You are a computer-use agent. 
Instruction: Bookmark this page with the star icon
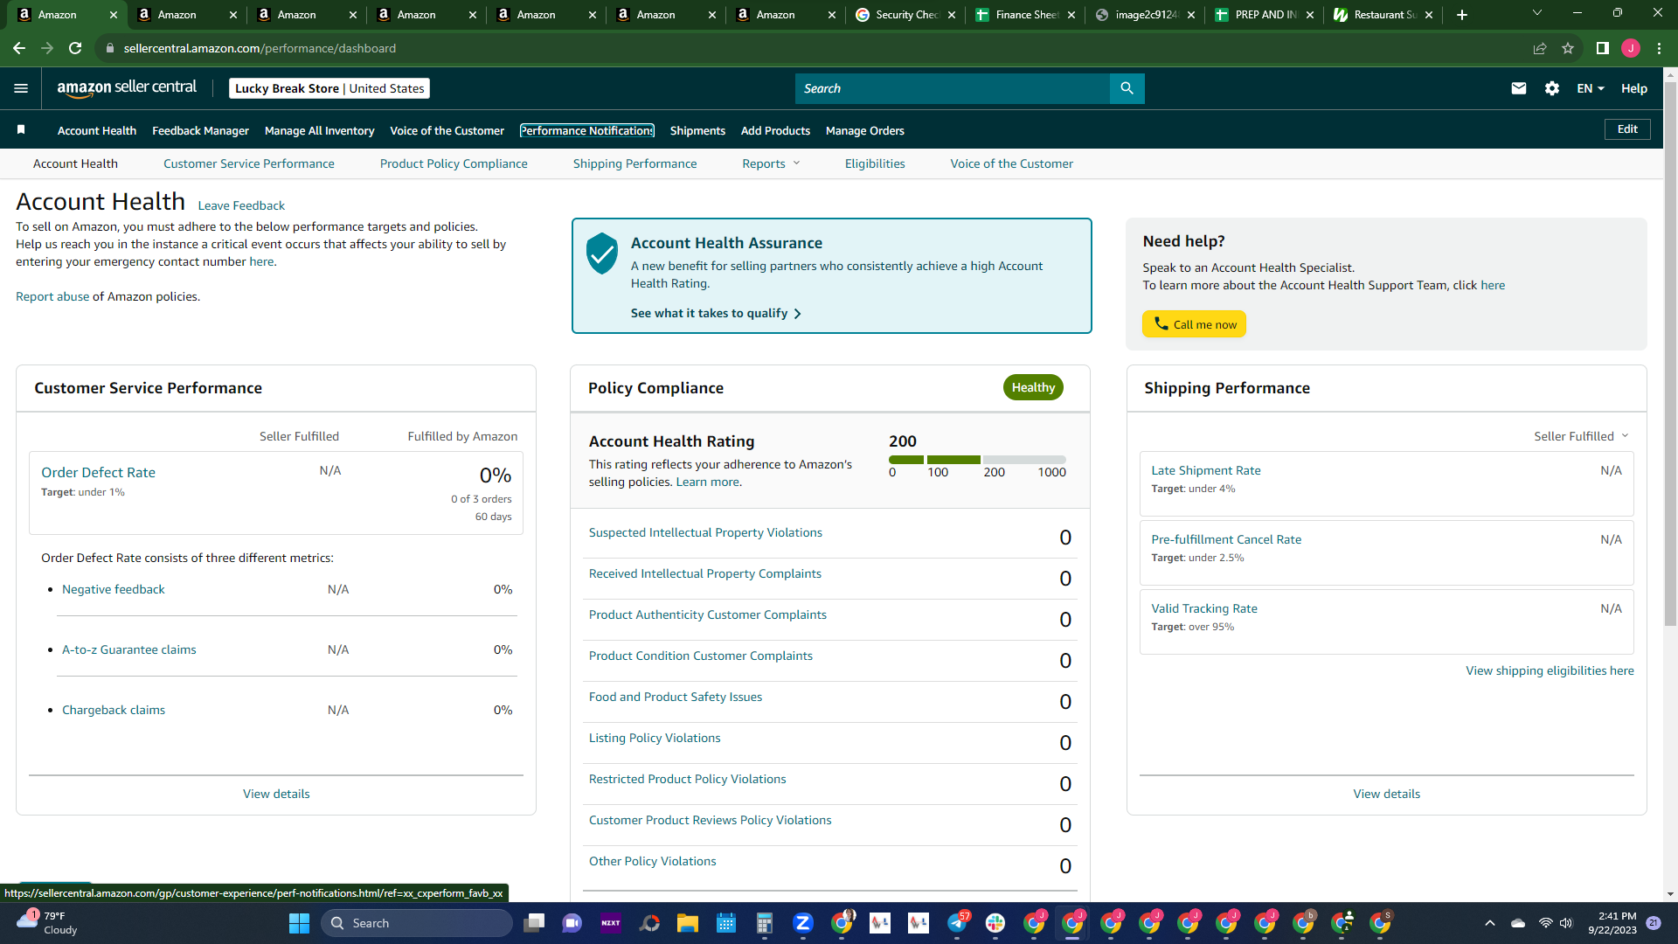pyautogui.click(x=1568, y=48)
